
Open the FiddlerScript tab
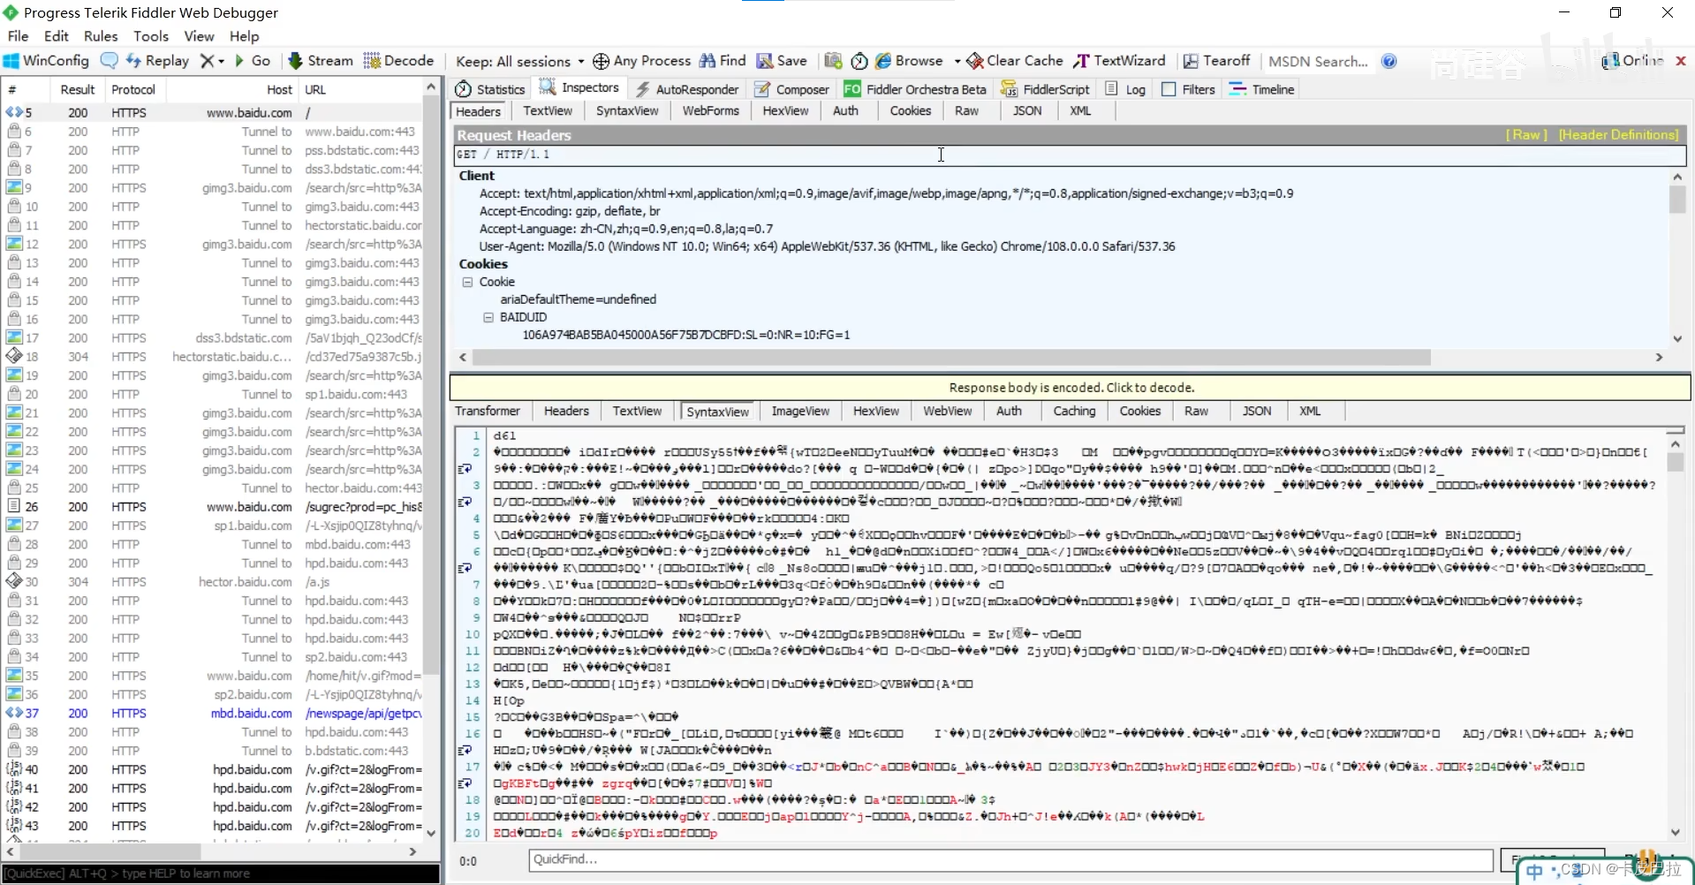pos(1046,89)
